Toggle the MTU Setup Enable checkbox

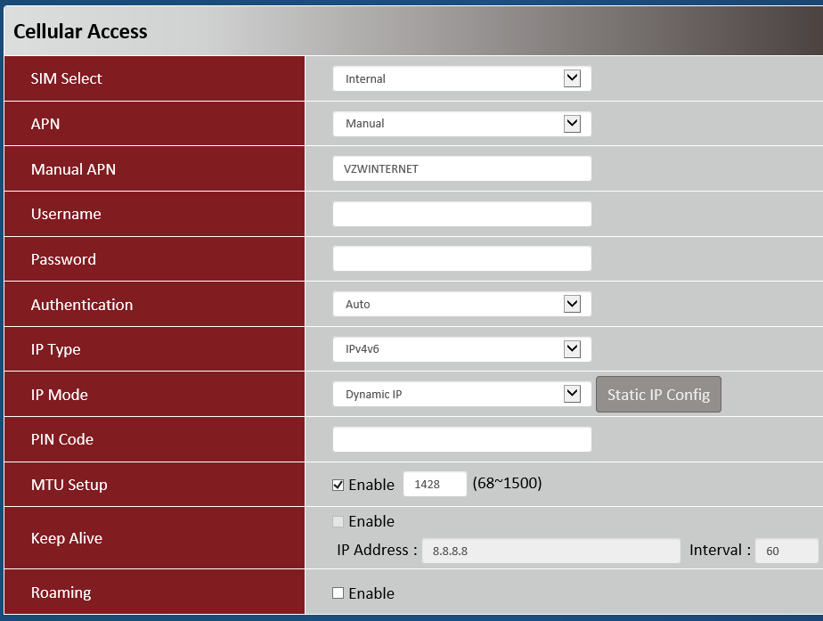coord(338,485)
